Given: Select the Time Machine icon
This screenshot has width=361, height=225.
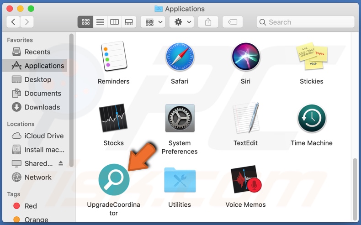Looking at the screenshot, I should 312,118.
